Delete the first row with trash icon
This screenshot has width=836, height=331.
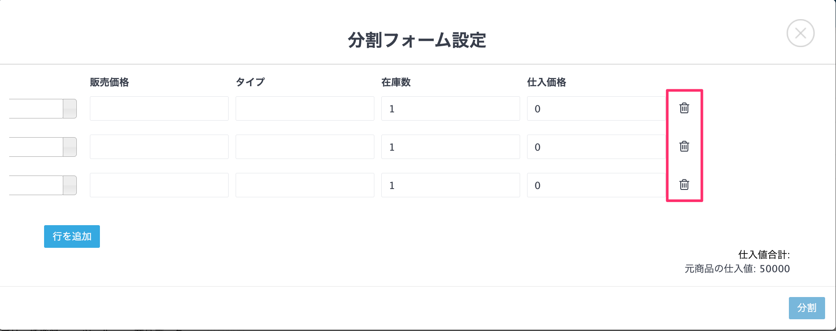tap(684, 108)
